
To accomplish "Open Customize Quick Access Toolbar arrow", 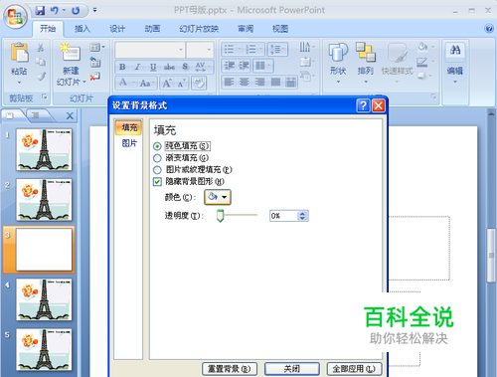I will tap(95, 10).
